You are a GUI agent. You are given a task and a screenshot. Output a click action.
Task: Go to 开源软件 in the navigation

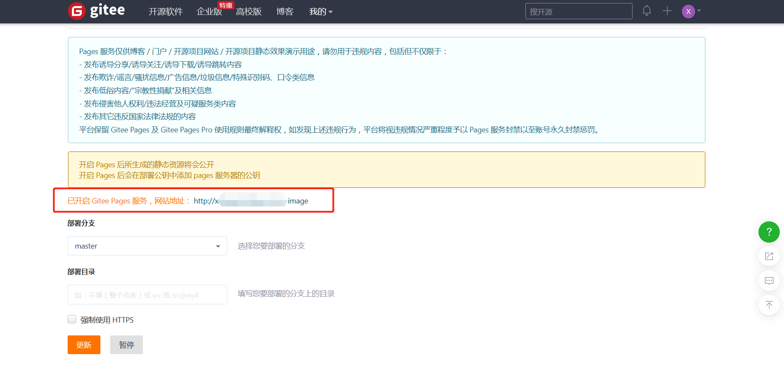(165, 12)
